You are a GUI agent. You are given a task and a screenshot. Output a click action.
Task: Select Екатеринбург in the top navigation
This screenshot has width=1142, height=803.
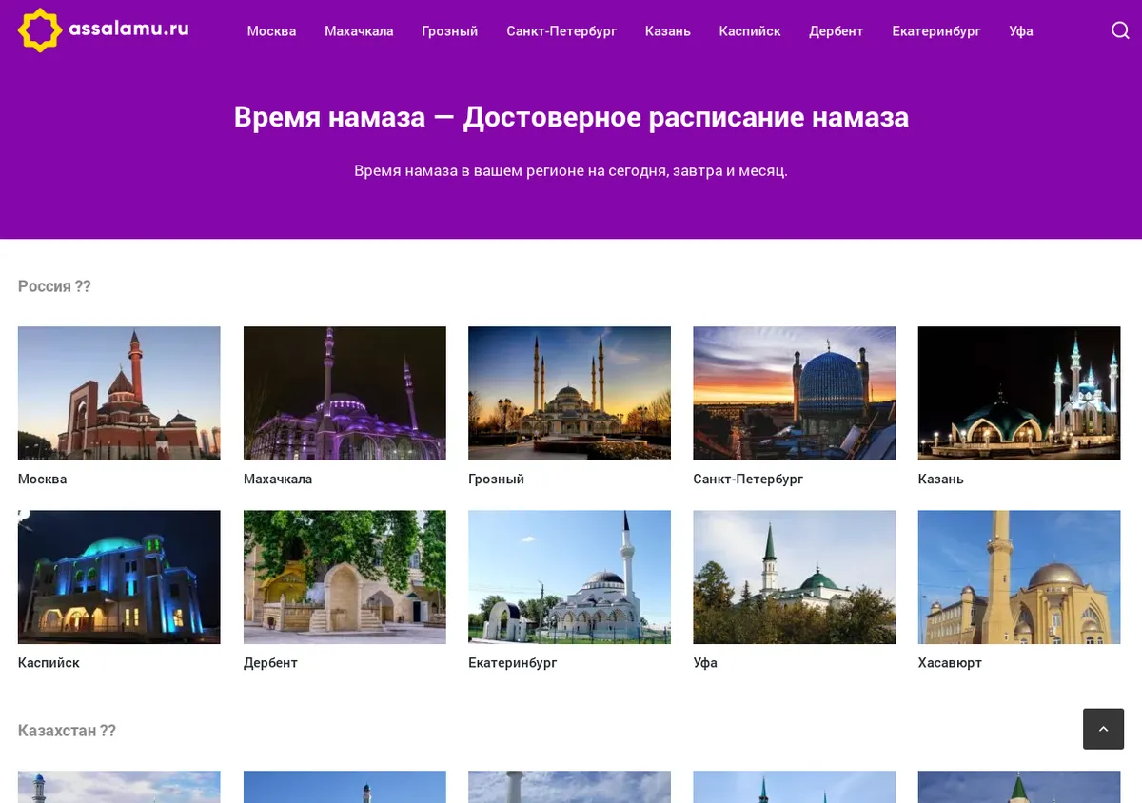(x=936, y=31)
